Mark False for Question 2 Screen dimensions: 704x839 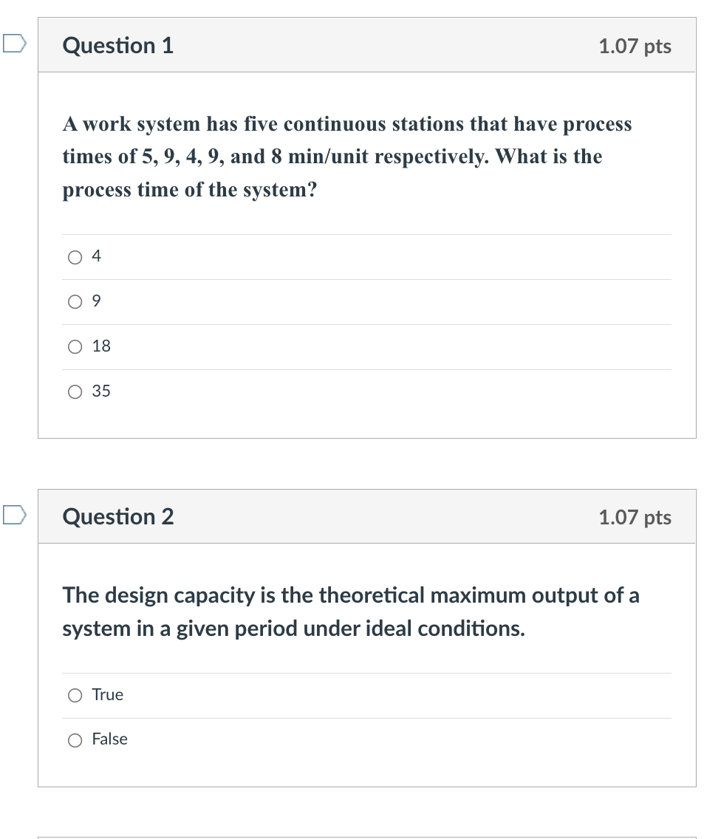[75, 740]
